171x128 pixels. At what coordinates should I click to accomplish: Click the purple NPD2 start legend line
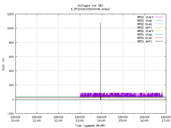point(159,17)
